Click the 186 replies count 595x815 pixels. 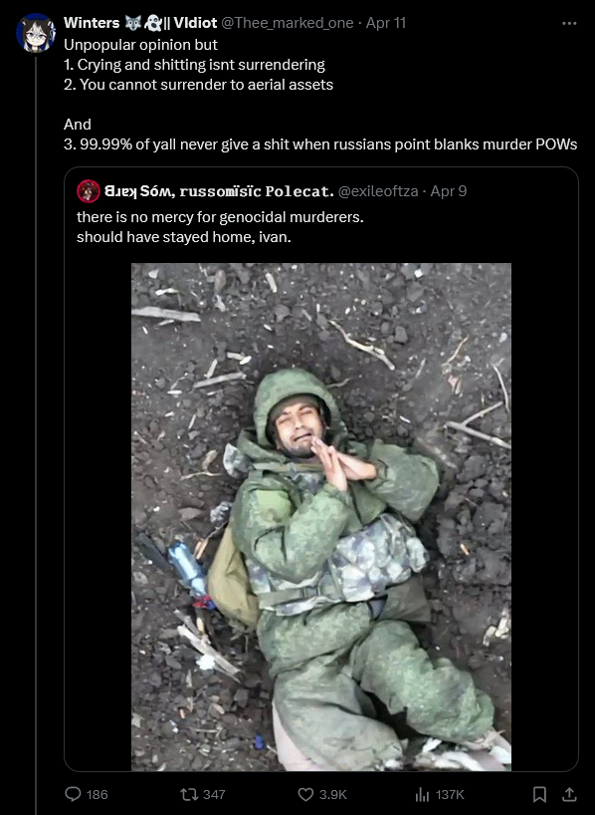point(98,794)
